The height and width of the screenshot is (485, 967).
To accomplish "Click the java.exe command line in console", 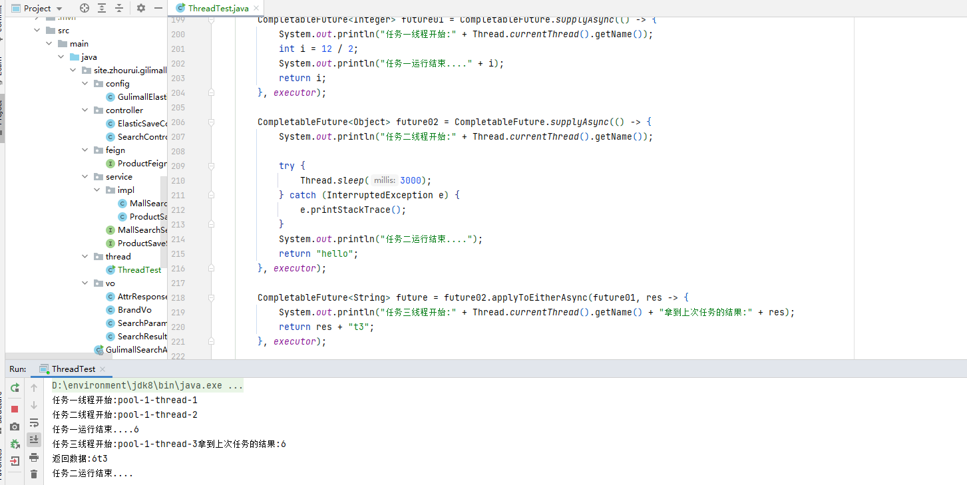I will (148, 385).
